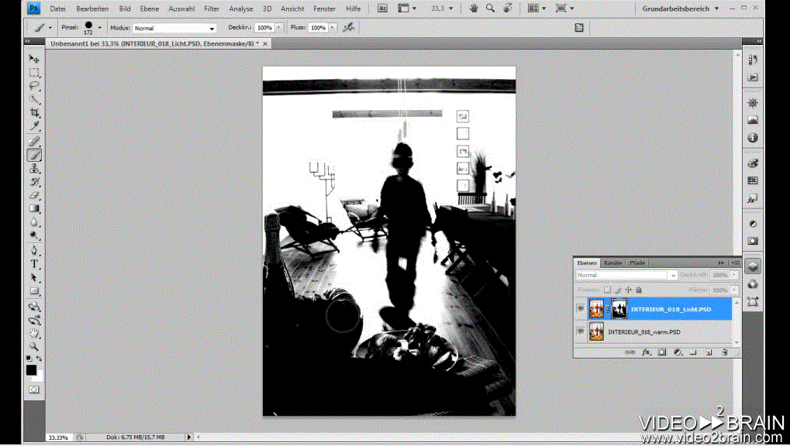This screenshot has width=790, height=446.
Task: Launch Adobe Bridge from the top bar
Action: click(x=382, y=9)
